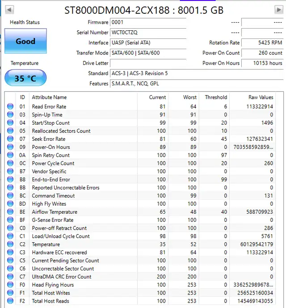Click status icon for Command Timeout

pos(10,195)
